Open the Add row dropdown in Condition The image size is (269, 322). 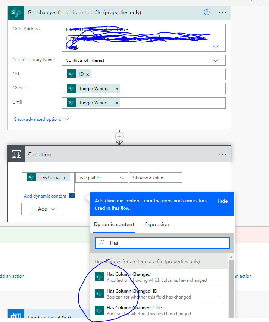42,209
